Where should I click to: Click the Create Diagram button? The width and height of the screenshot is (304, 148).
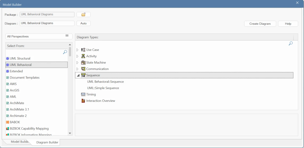[260, 24]
